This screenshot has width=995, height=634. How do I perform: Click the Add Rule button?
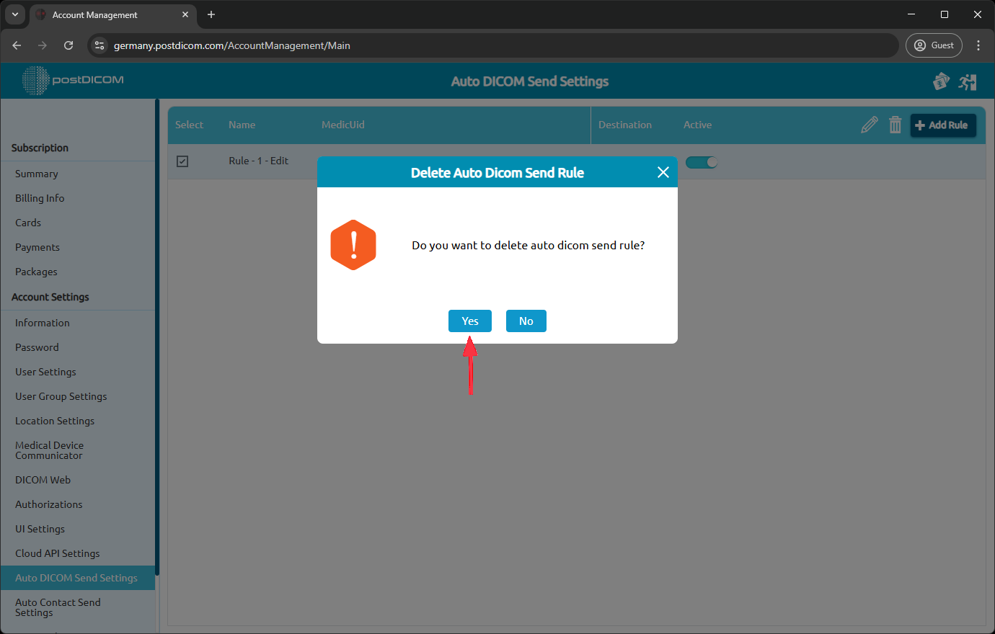point(943,125)
